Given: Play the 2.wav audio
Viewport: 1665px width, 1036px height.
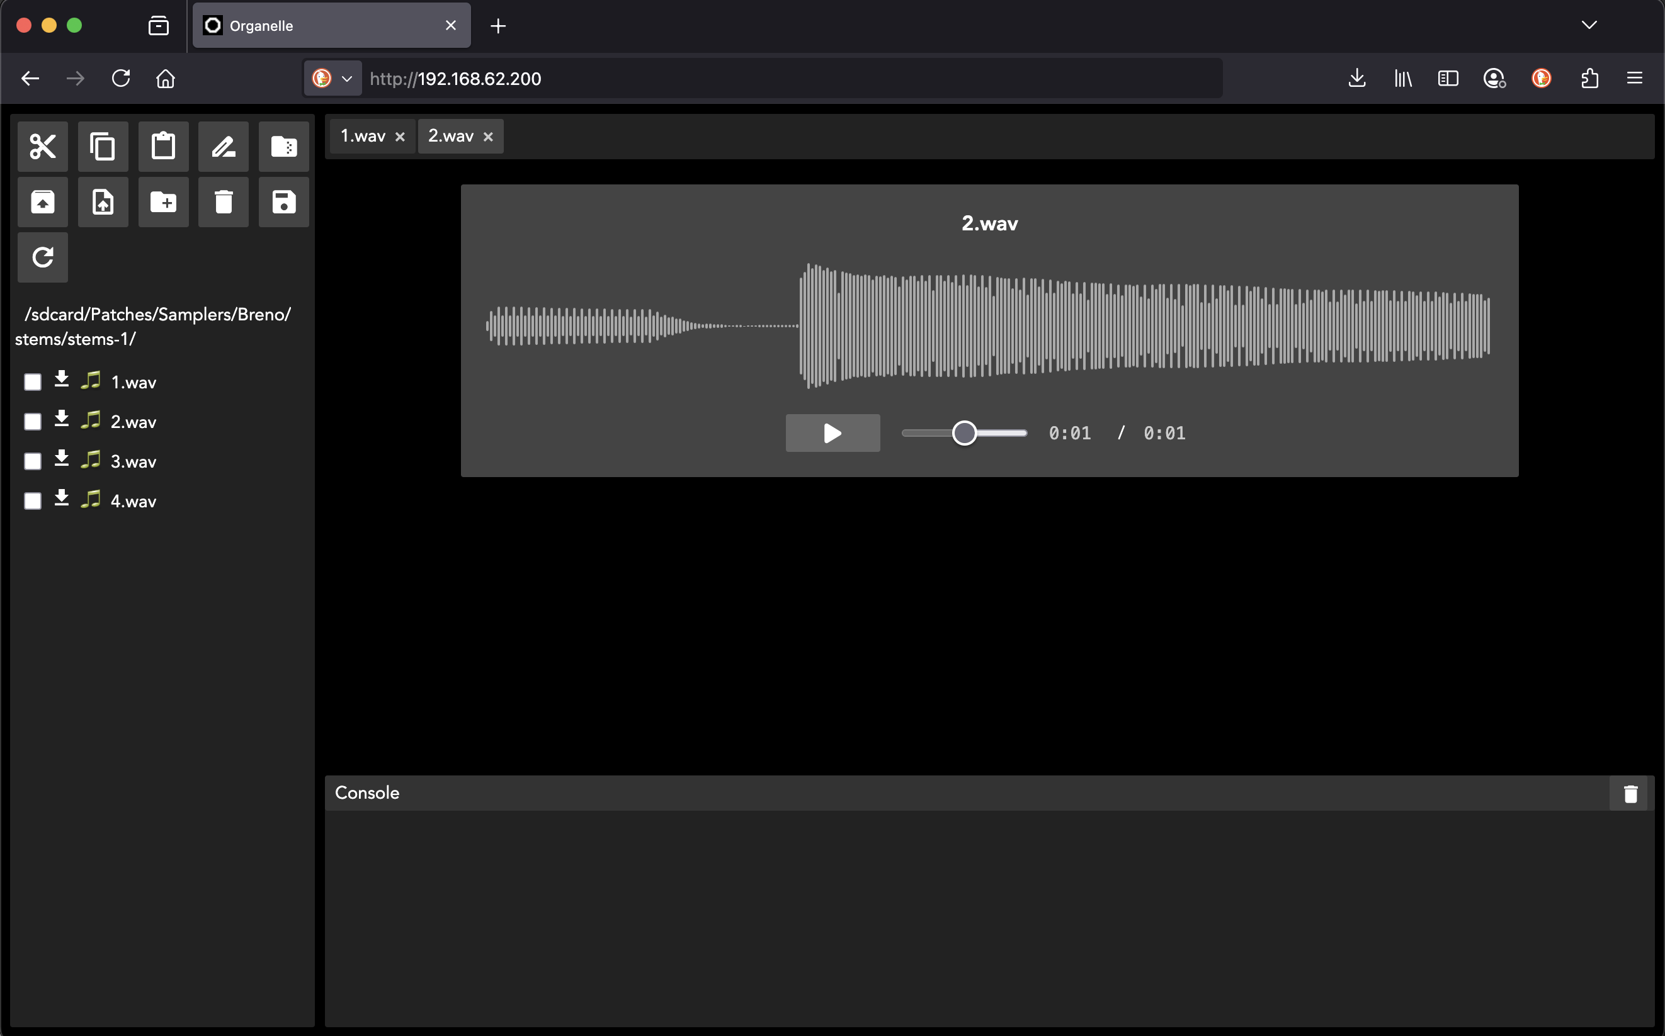Looking at the screenshot, I should tap(832, 433).
